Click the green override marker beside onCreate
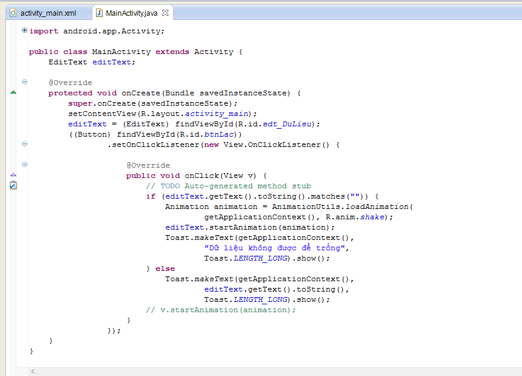Image resolution: width=522 pixels, height=376 pixels. pos(13,92)
